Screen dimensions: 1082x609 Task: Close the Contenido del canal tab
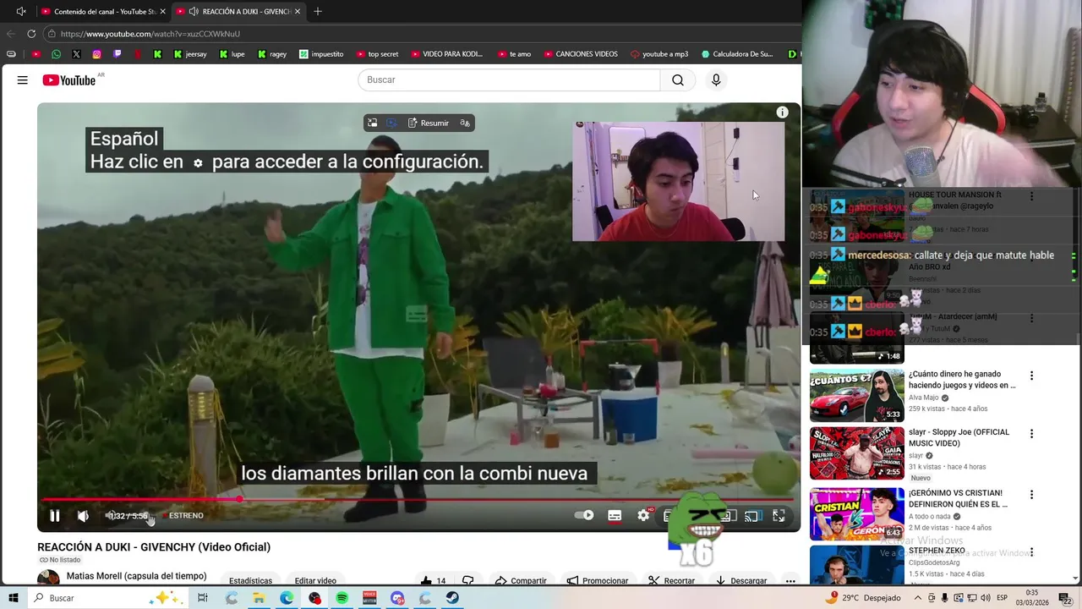163,12
